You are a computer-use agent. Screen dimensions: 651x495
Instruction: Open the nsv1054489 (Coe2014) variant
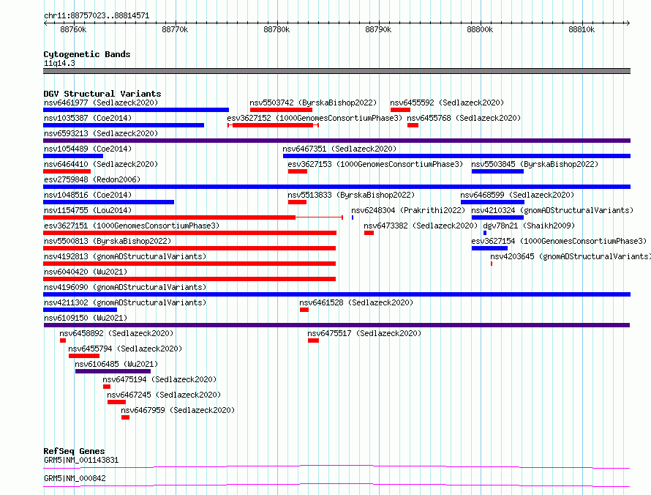[88, 149]
